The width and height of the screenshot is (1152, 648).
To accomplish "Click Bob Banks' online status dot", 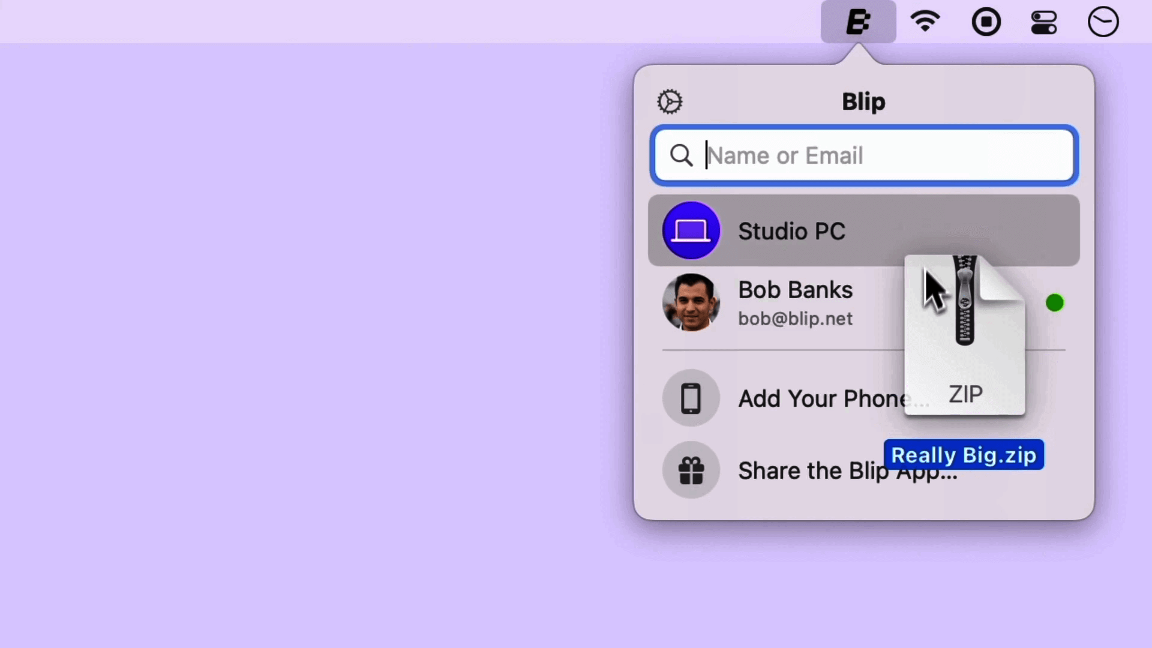I will (1055, 303).
